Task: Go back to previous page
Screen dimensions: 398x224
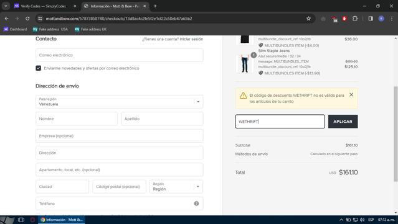Action: tap(7, 19)
